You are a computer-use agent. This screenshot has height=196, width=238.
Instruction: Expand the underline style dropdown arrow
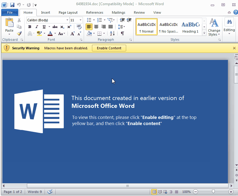point(49,27)
